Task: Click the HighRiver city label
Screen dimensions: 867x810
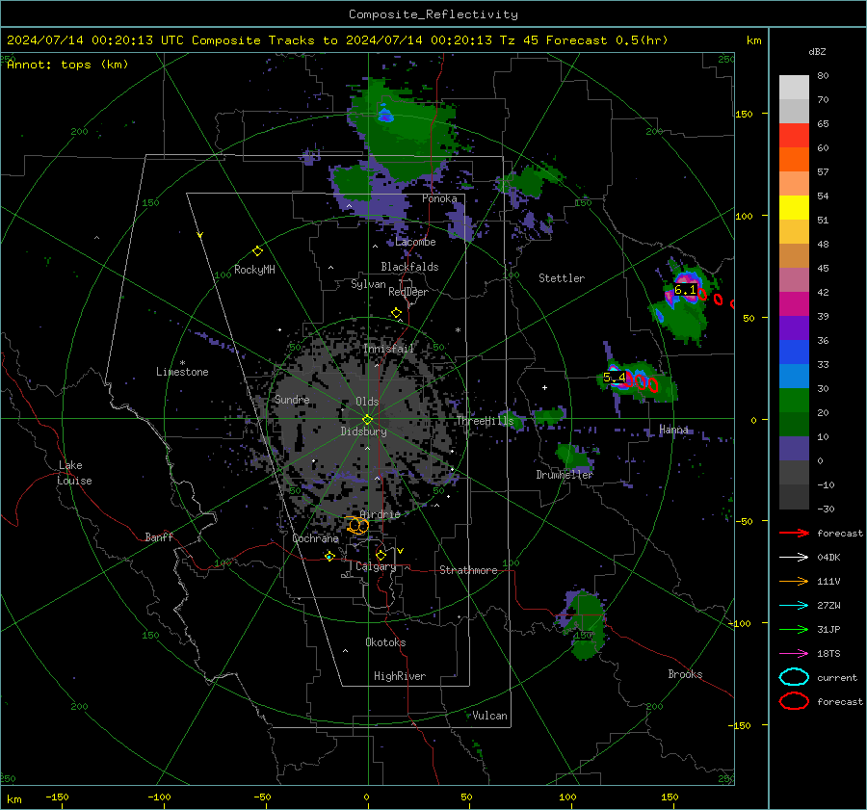Action: [x=400, y=677]
